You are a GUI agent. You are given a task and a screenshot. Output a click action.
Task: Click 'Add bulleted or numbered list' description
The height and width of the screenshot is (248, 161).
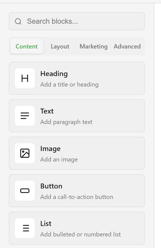coord(80,234)
